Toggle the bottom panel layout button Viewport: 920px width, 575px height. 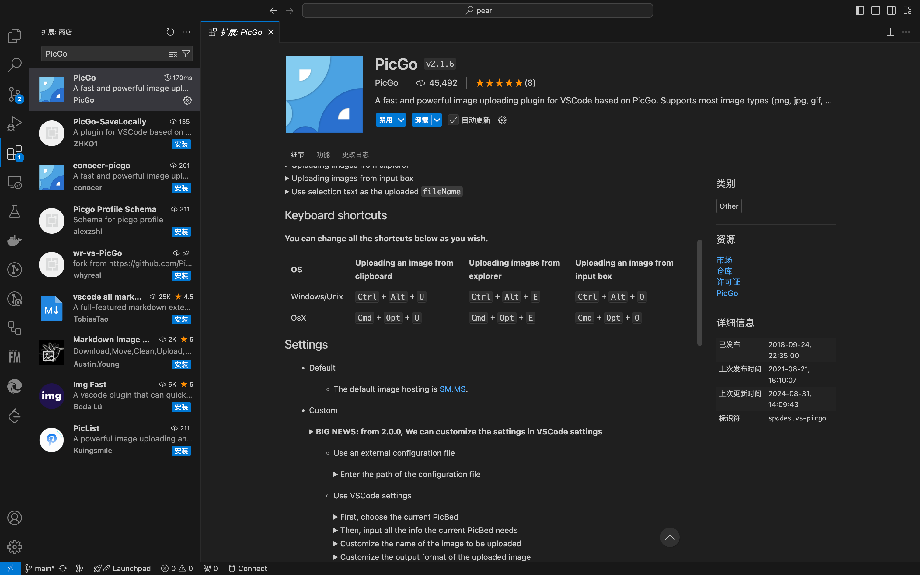click(x=876, y=10)
